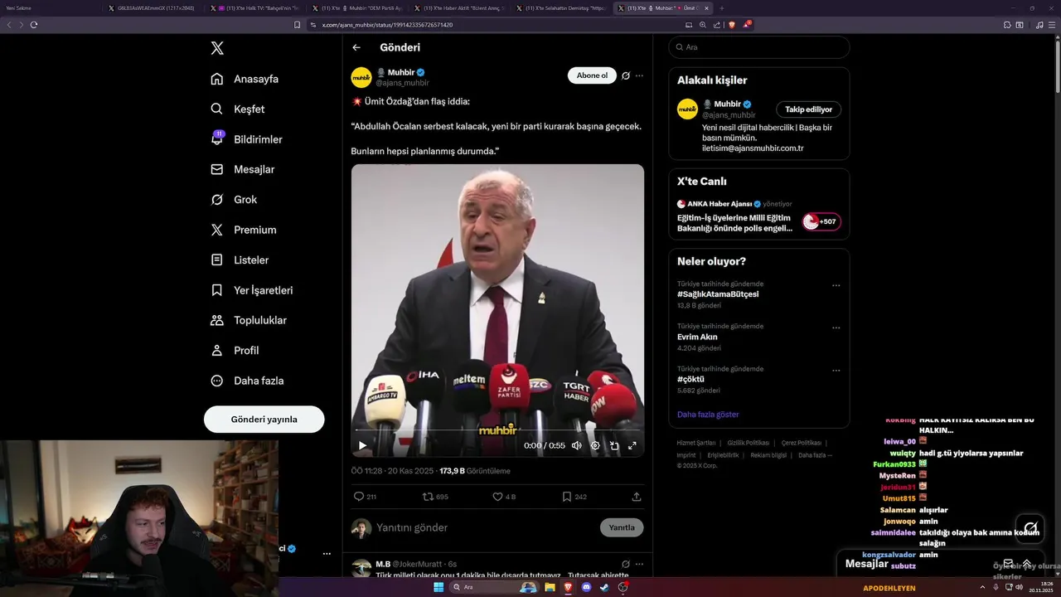
Task: Open the Premium page
Action: coord(244,230)
